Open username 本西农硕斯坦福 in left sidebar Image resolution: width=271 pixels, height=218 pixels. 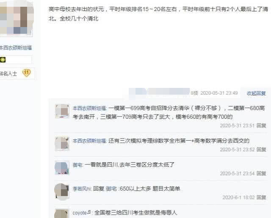[x=16, y=48]
